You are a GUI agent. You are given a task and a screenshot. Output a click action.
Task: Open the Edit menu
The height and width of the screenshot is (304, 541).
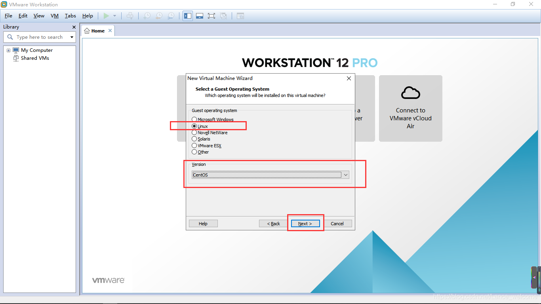(x=23, y=16)
